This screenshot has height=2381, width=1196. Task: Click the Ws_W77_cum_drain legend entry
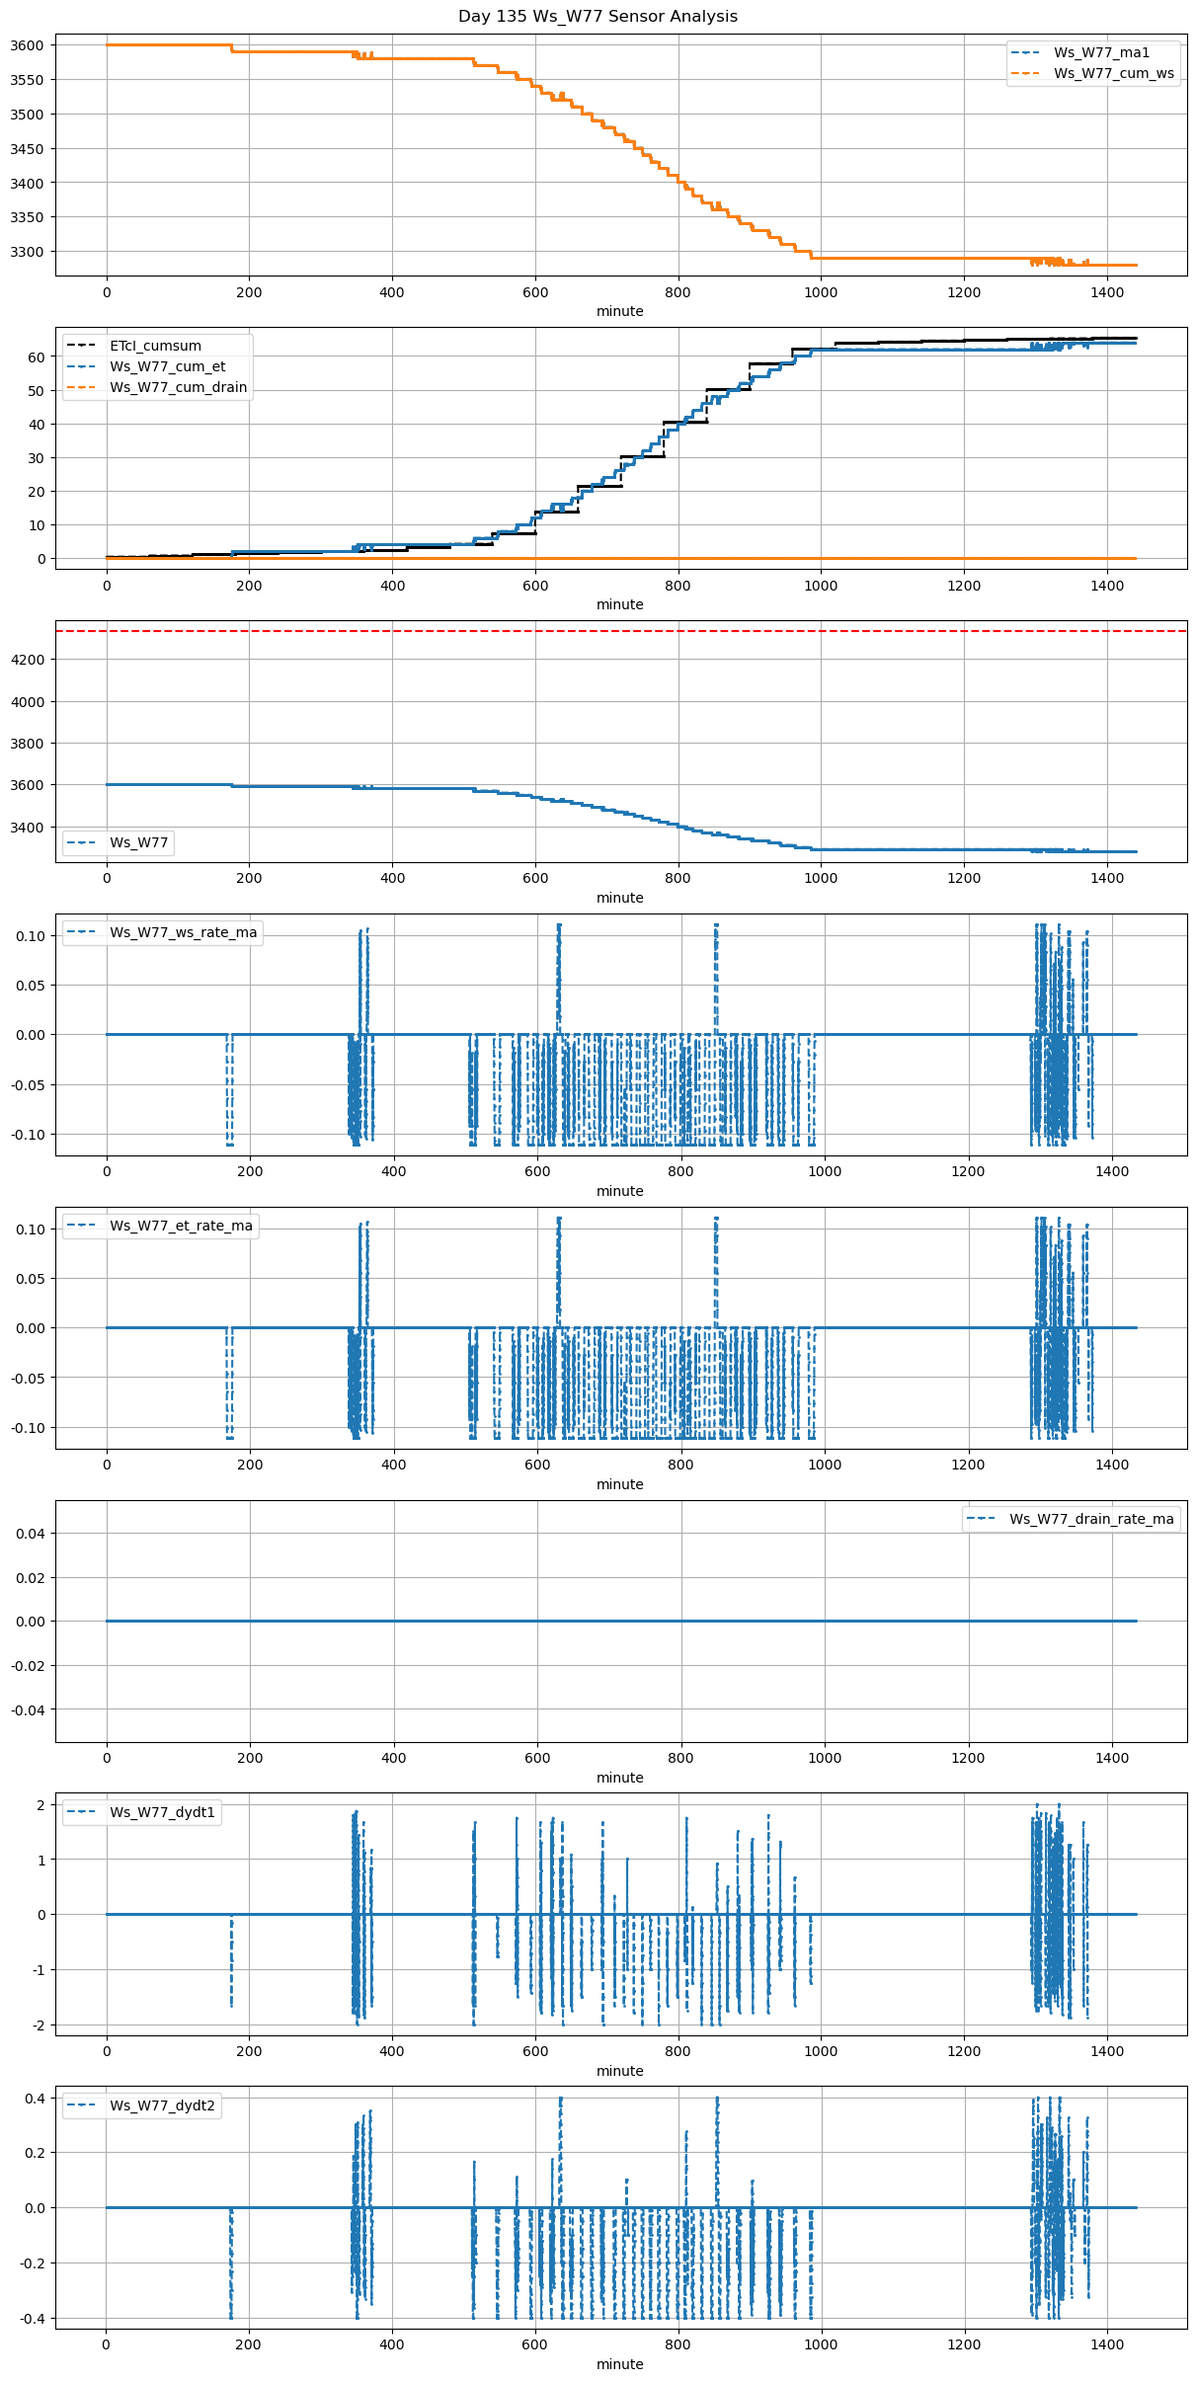[x=178, y=387]
